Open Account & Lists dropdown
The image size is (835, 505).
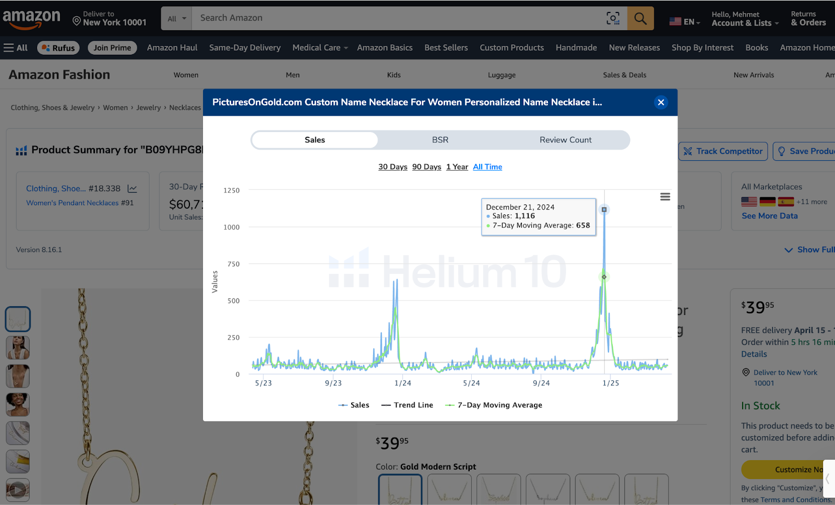745,19
